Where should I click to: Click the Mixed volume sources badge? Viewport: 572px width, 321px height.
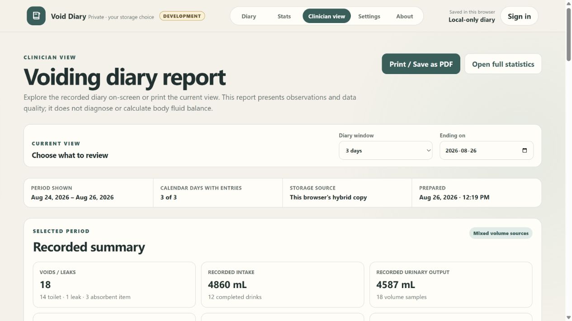(x=501, y=233)
